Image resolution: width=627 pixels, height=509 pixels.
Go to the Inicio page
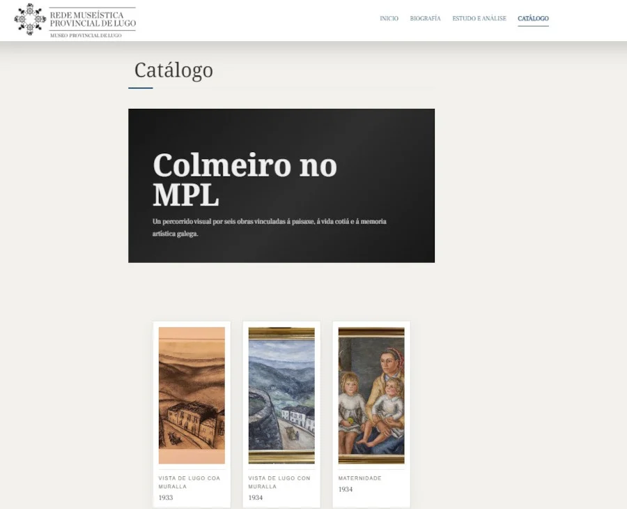coord(389,19)
